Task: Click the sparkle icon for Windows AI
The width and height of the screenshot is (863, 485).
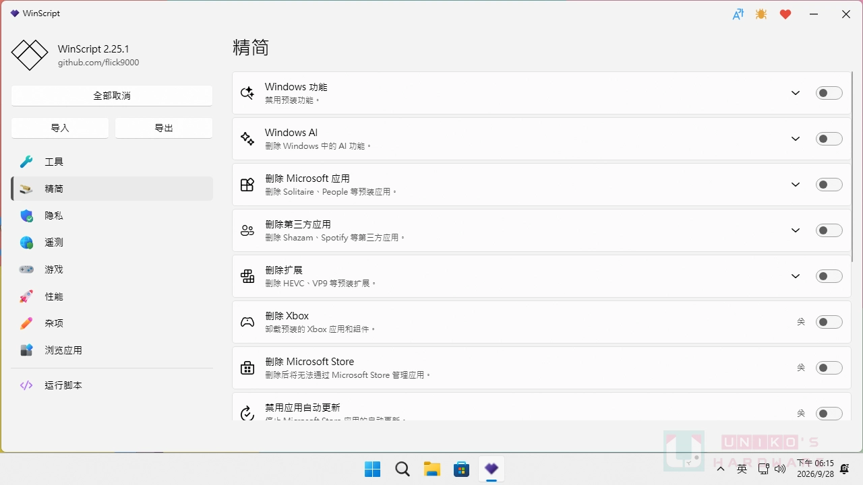Action: (x=247, y=139)
